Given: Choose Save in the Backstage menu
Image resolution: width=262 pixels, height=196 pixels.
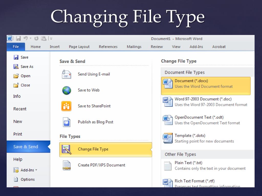Looking at the screenshot, I should point(24,57).
